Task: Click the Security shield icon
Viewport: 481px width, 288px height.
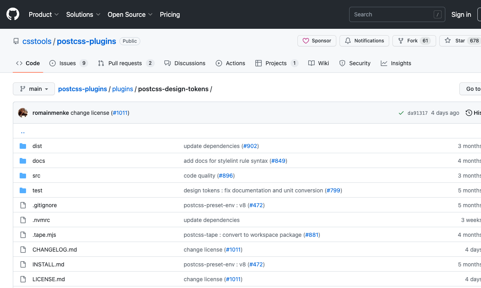Action: point(342,63)
